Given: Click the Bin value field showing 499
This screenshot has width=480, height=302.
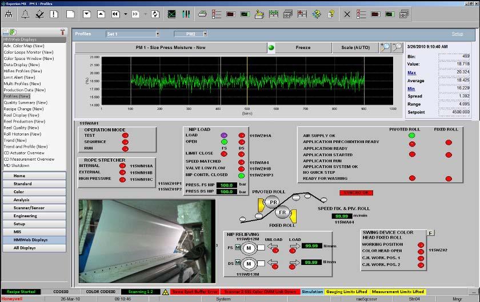Looking at the screenshot, I should (x=454, y=56).
